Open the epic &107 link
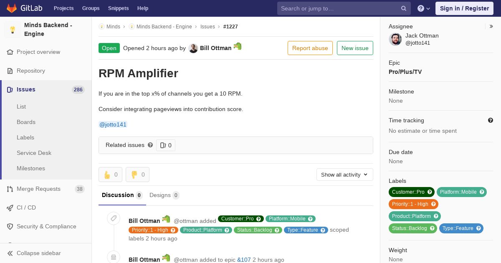501x263 pixels. tap(244, 260)
